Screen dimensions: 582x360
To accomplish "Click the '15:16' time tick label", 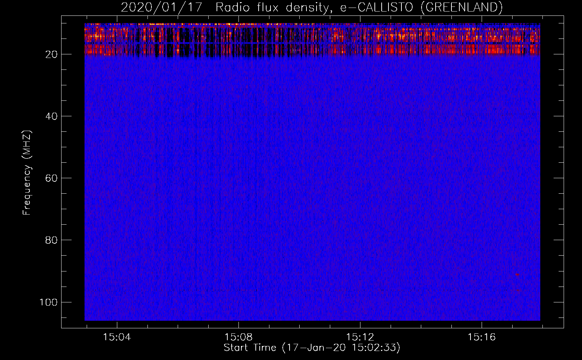I will coord(482,337).
